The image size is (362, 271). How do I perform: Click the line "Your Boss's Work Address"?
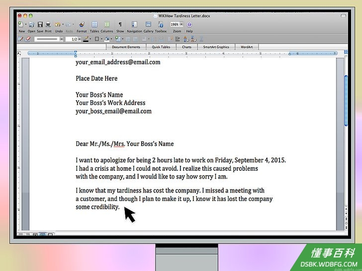[110, 103]
